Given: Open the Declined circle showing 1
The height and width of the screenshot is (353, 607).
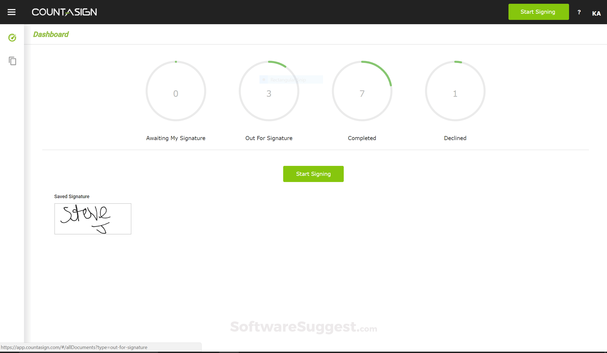Looking at the screenshot, I should (x=455, y=91).
